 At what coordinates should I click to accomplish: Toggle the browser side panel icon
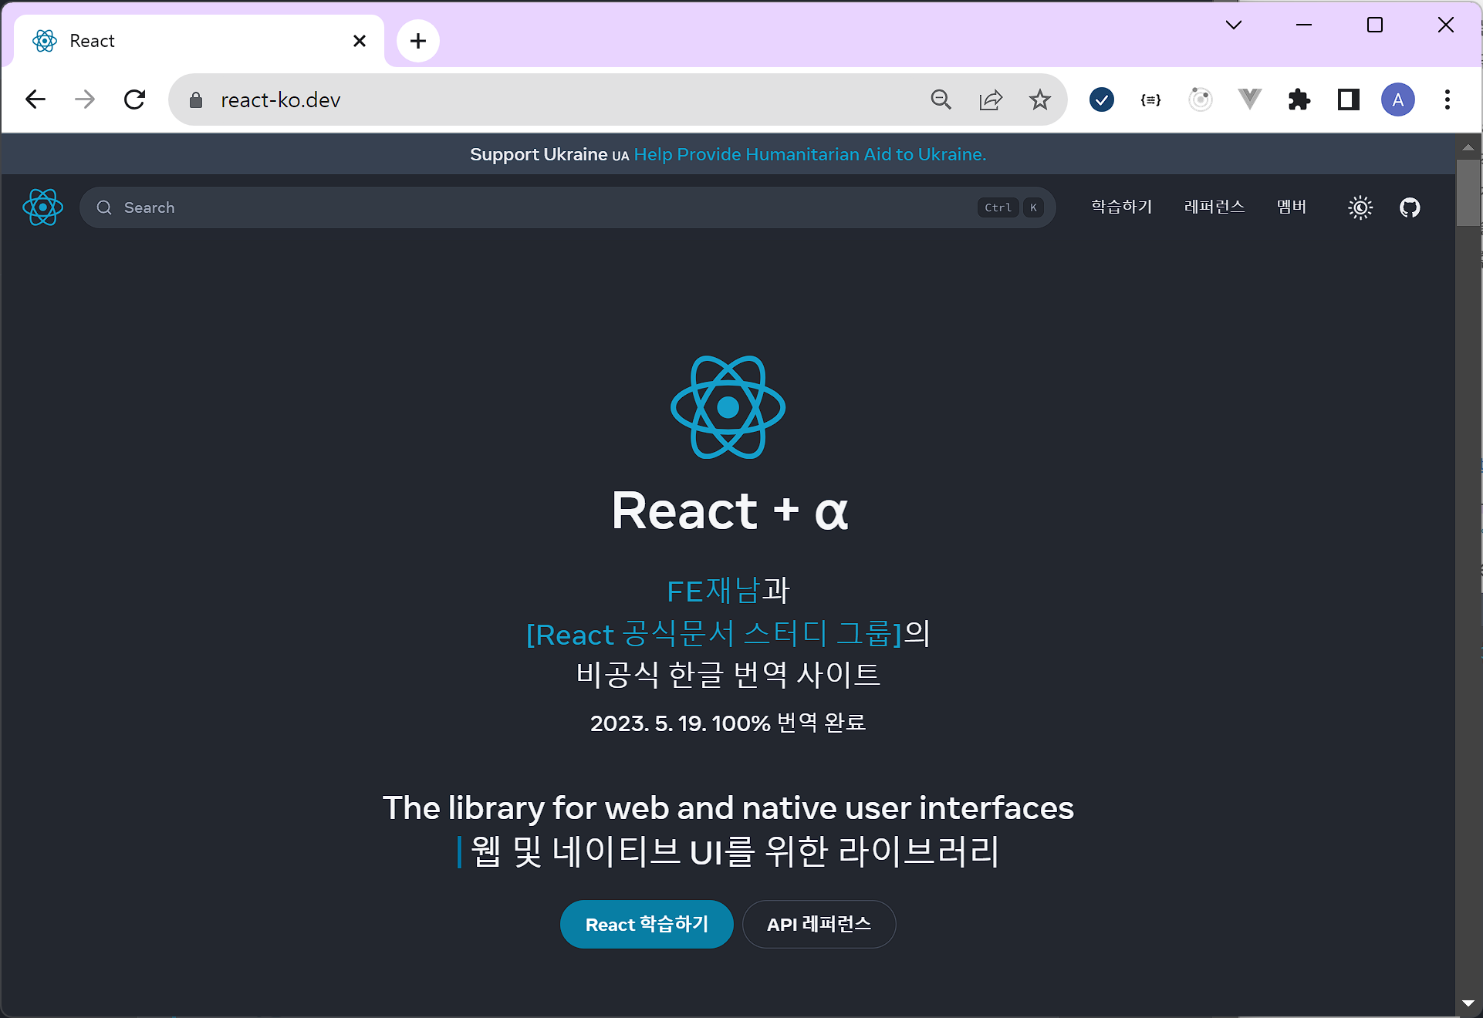(1348, 99)
